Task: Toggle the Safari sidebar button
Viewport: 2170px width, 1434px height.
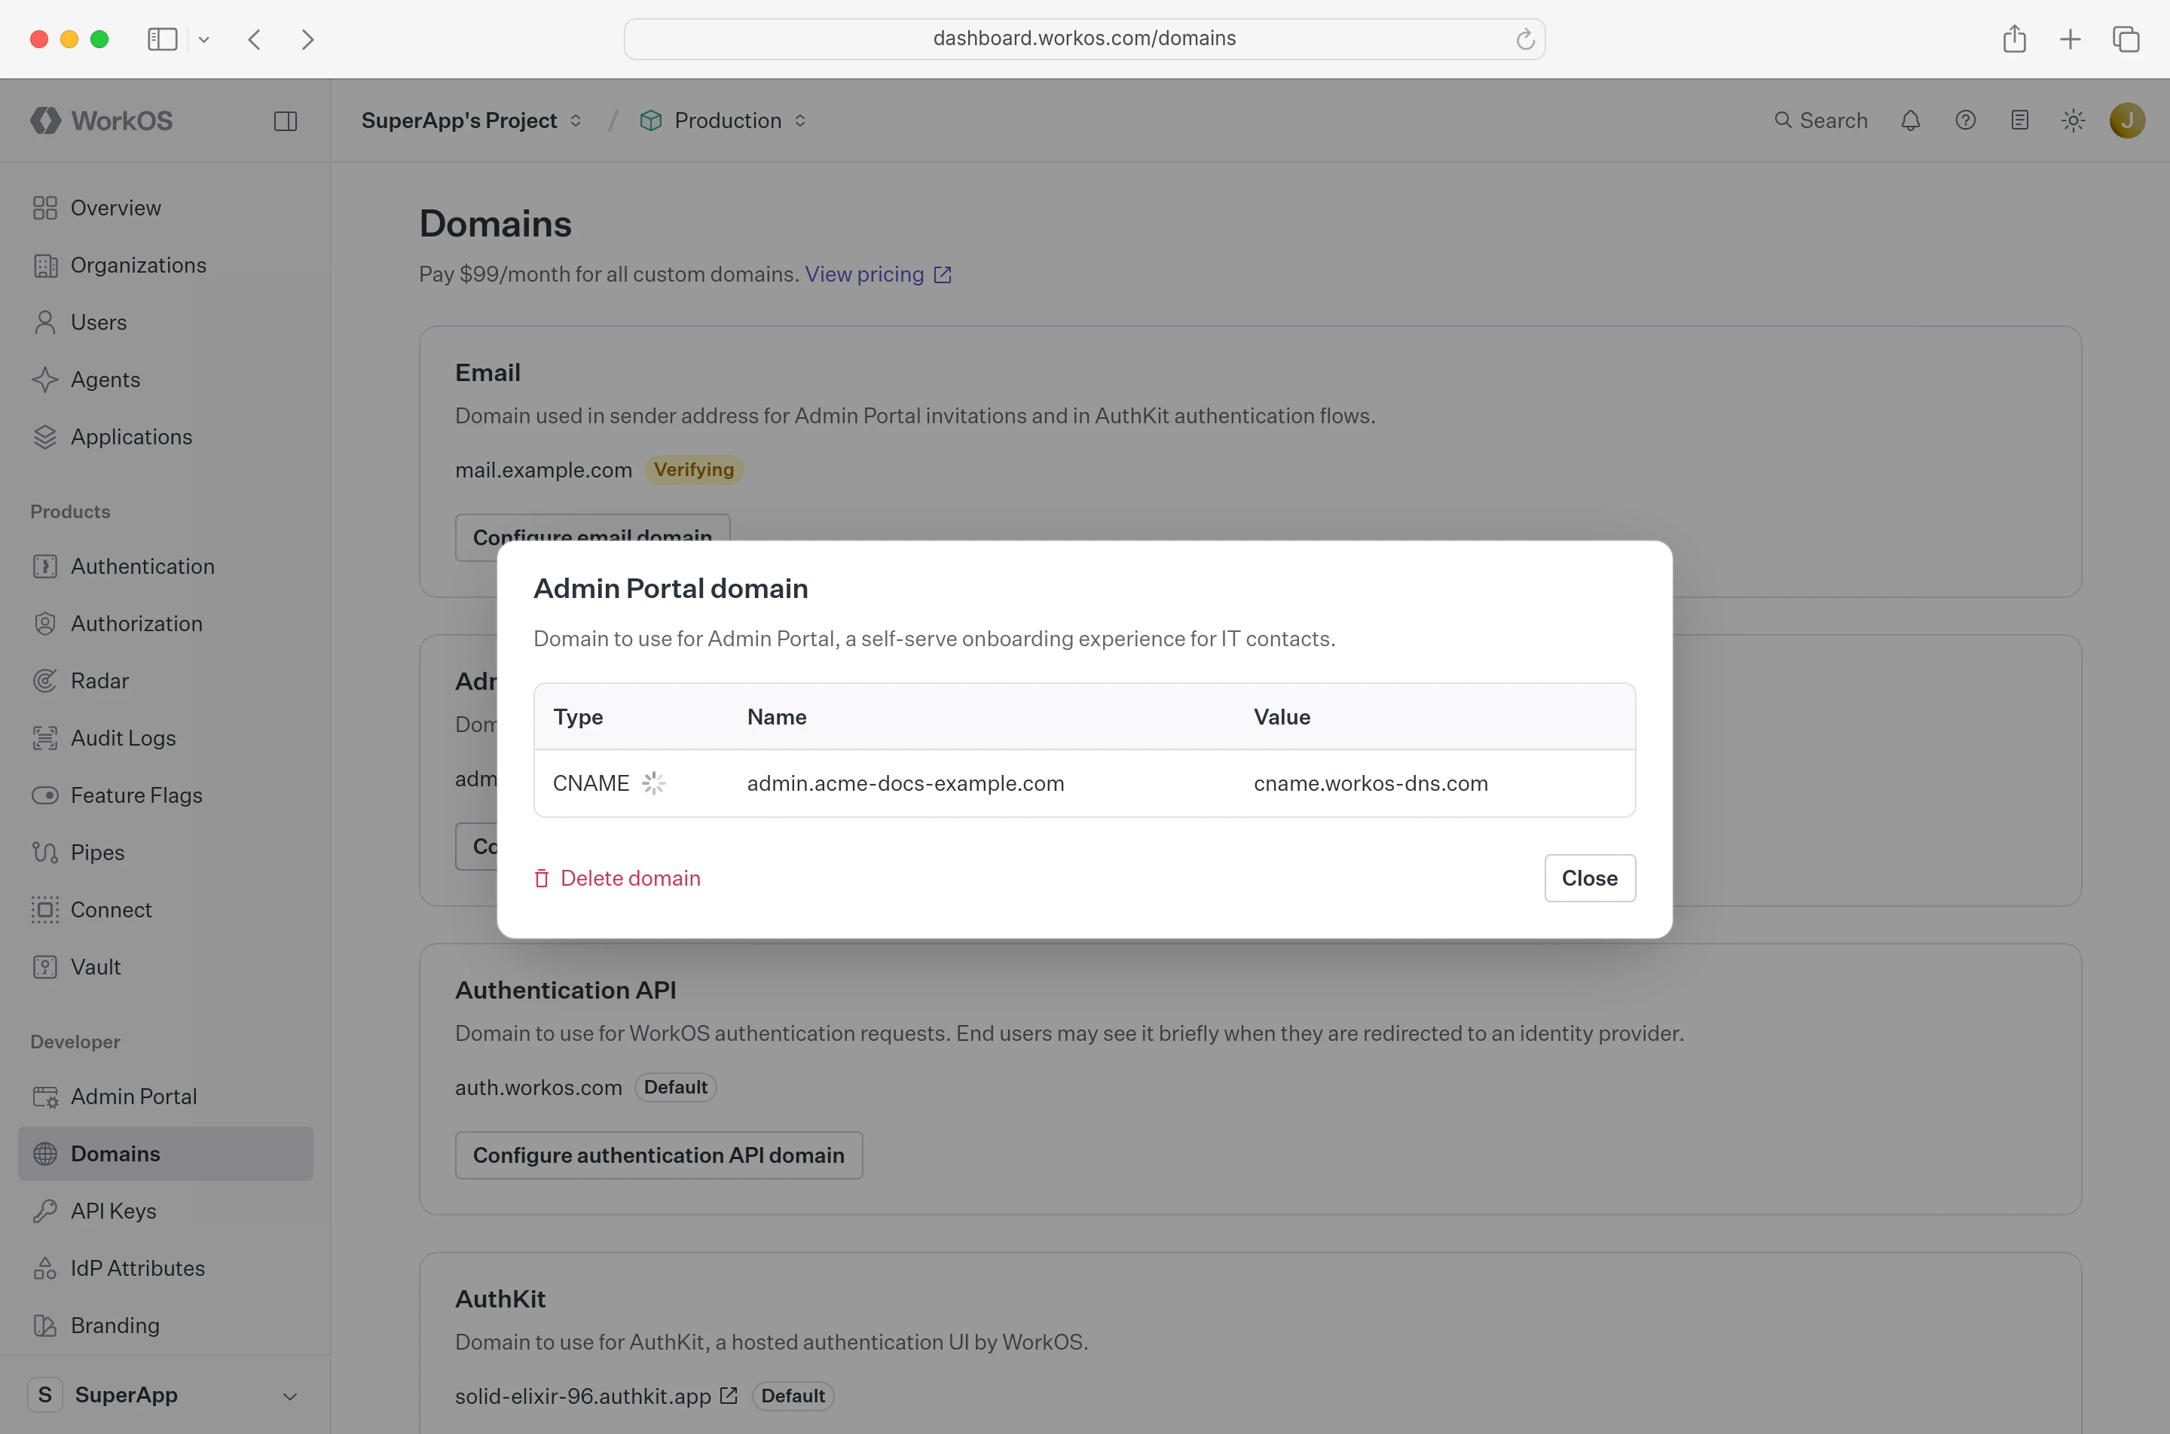Action: (163, 39)
